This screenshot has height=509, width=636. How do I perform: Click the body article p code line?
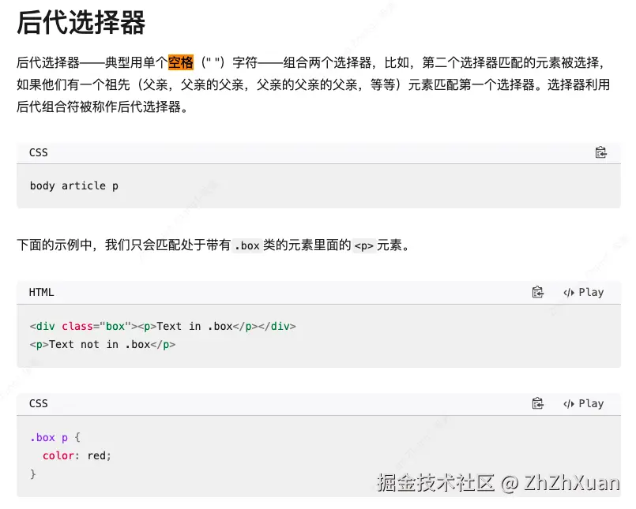coord(74,185)
